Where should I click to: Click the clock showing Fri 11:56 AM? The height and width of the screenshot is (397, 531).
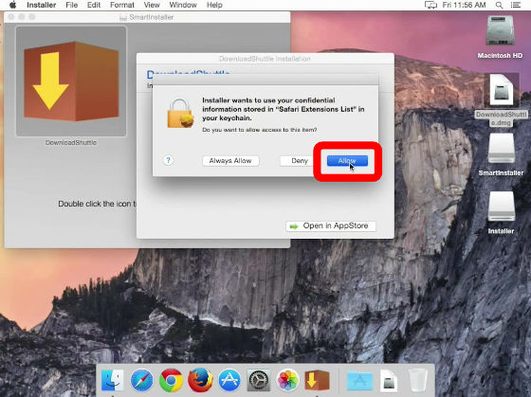point(464,5)
